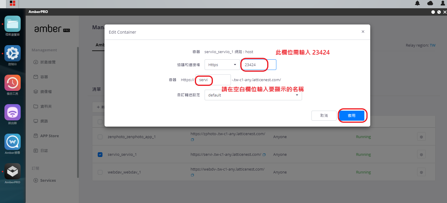Open the zphoto latticenest URL
This screenshot has height=203, width=447.
coord(228,134)
